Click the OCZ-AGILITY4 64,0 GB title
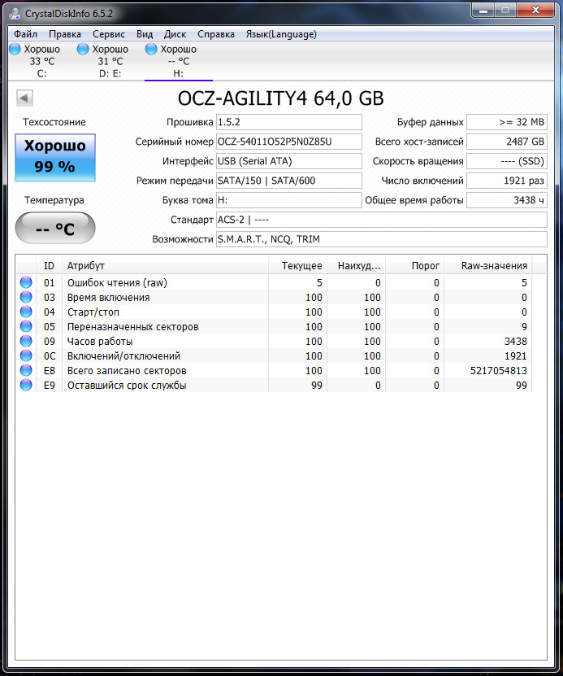 [x=280, y=98]
